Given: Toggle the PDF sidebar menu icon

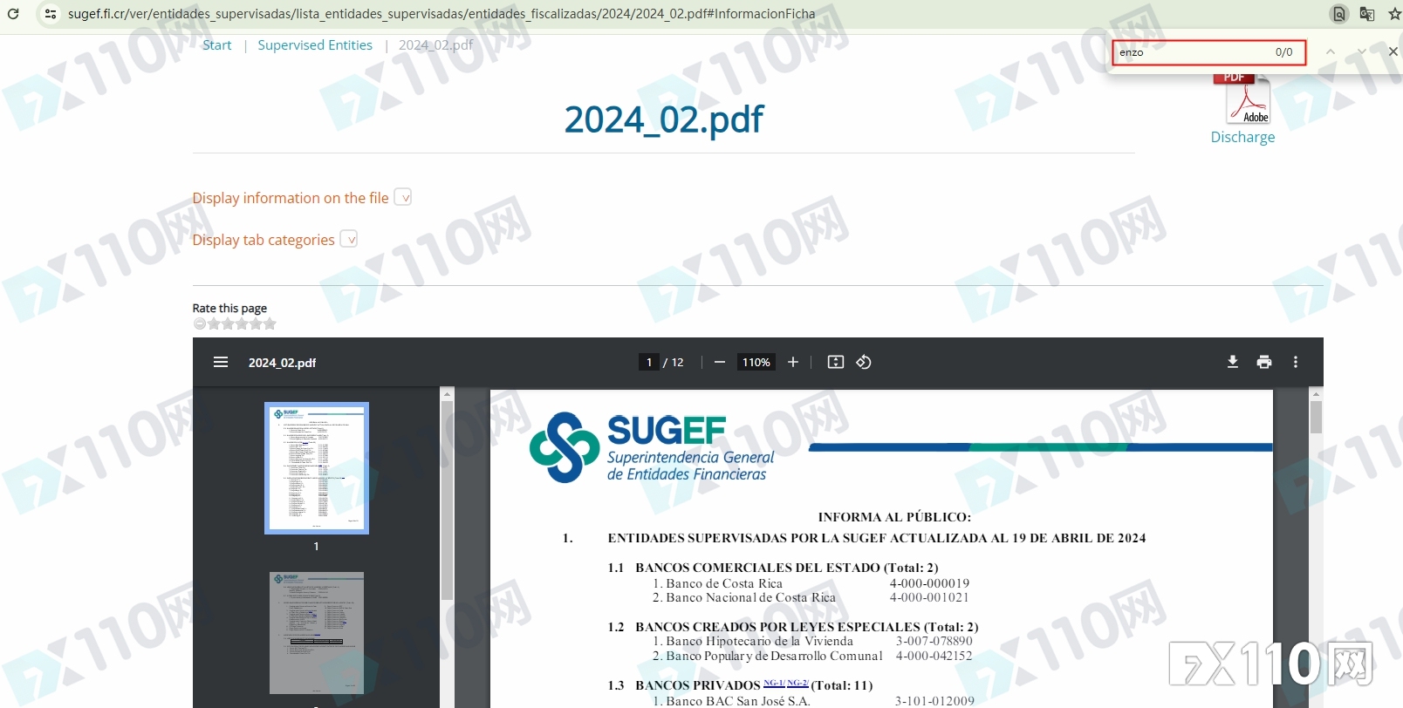Looking at the screenshot, I should tap(221, 362).
